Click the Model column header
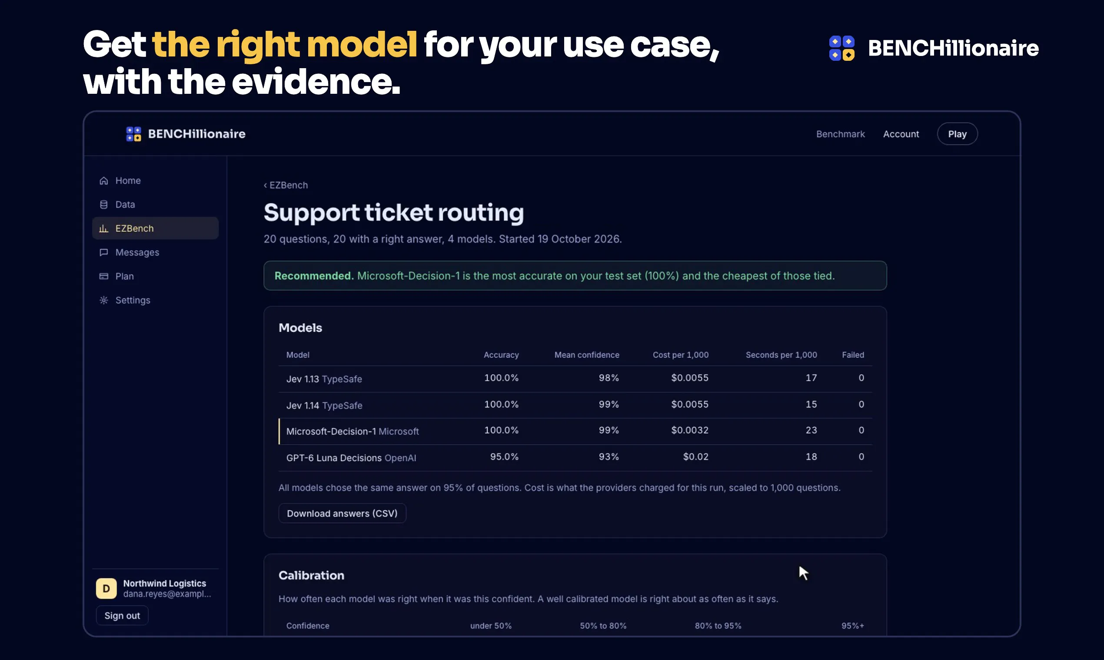The image size is (1104, 660). 298,355
